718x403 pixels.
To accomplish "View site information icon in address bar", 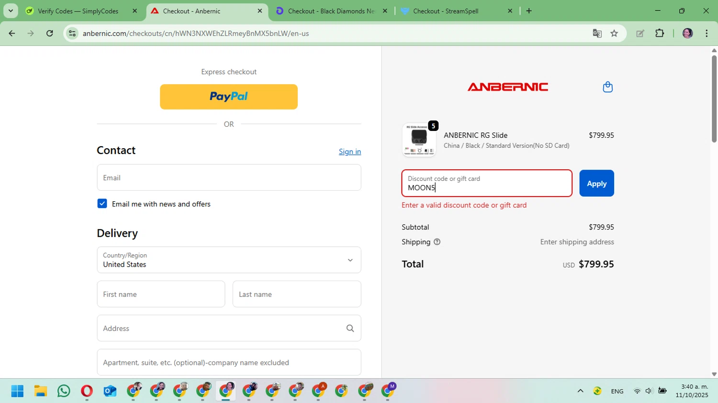I will [72, 33].
